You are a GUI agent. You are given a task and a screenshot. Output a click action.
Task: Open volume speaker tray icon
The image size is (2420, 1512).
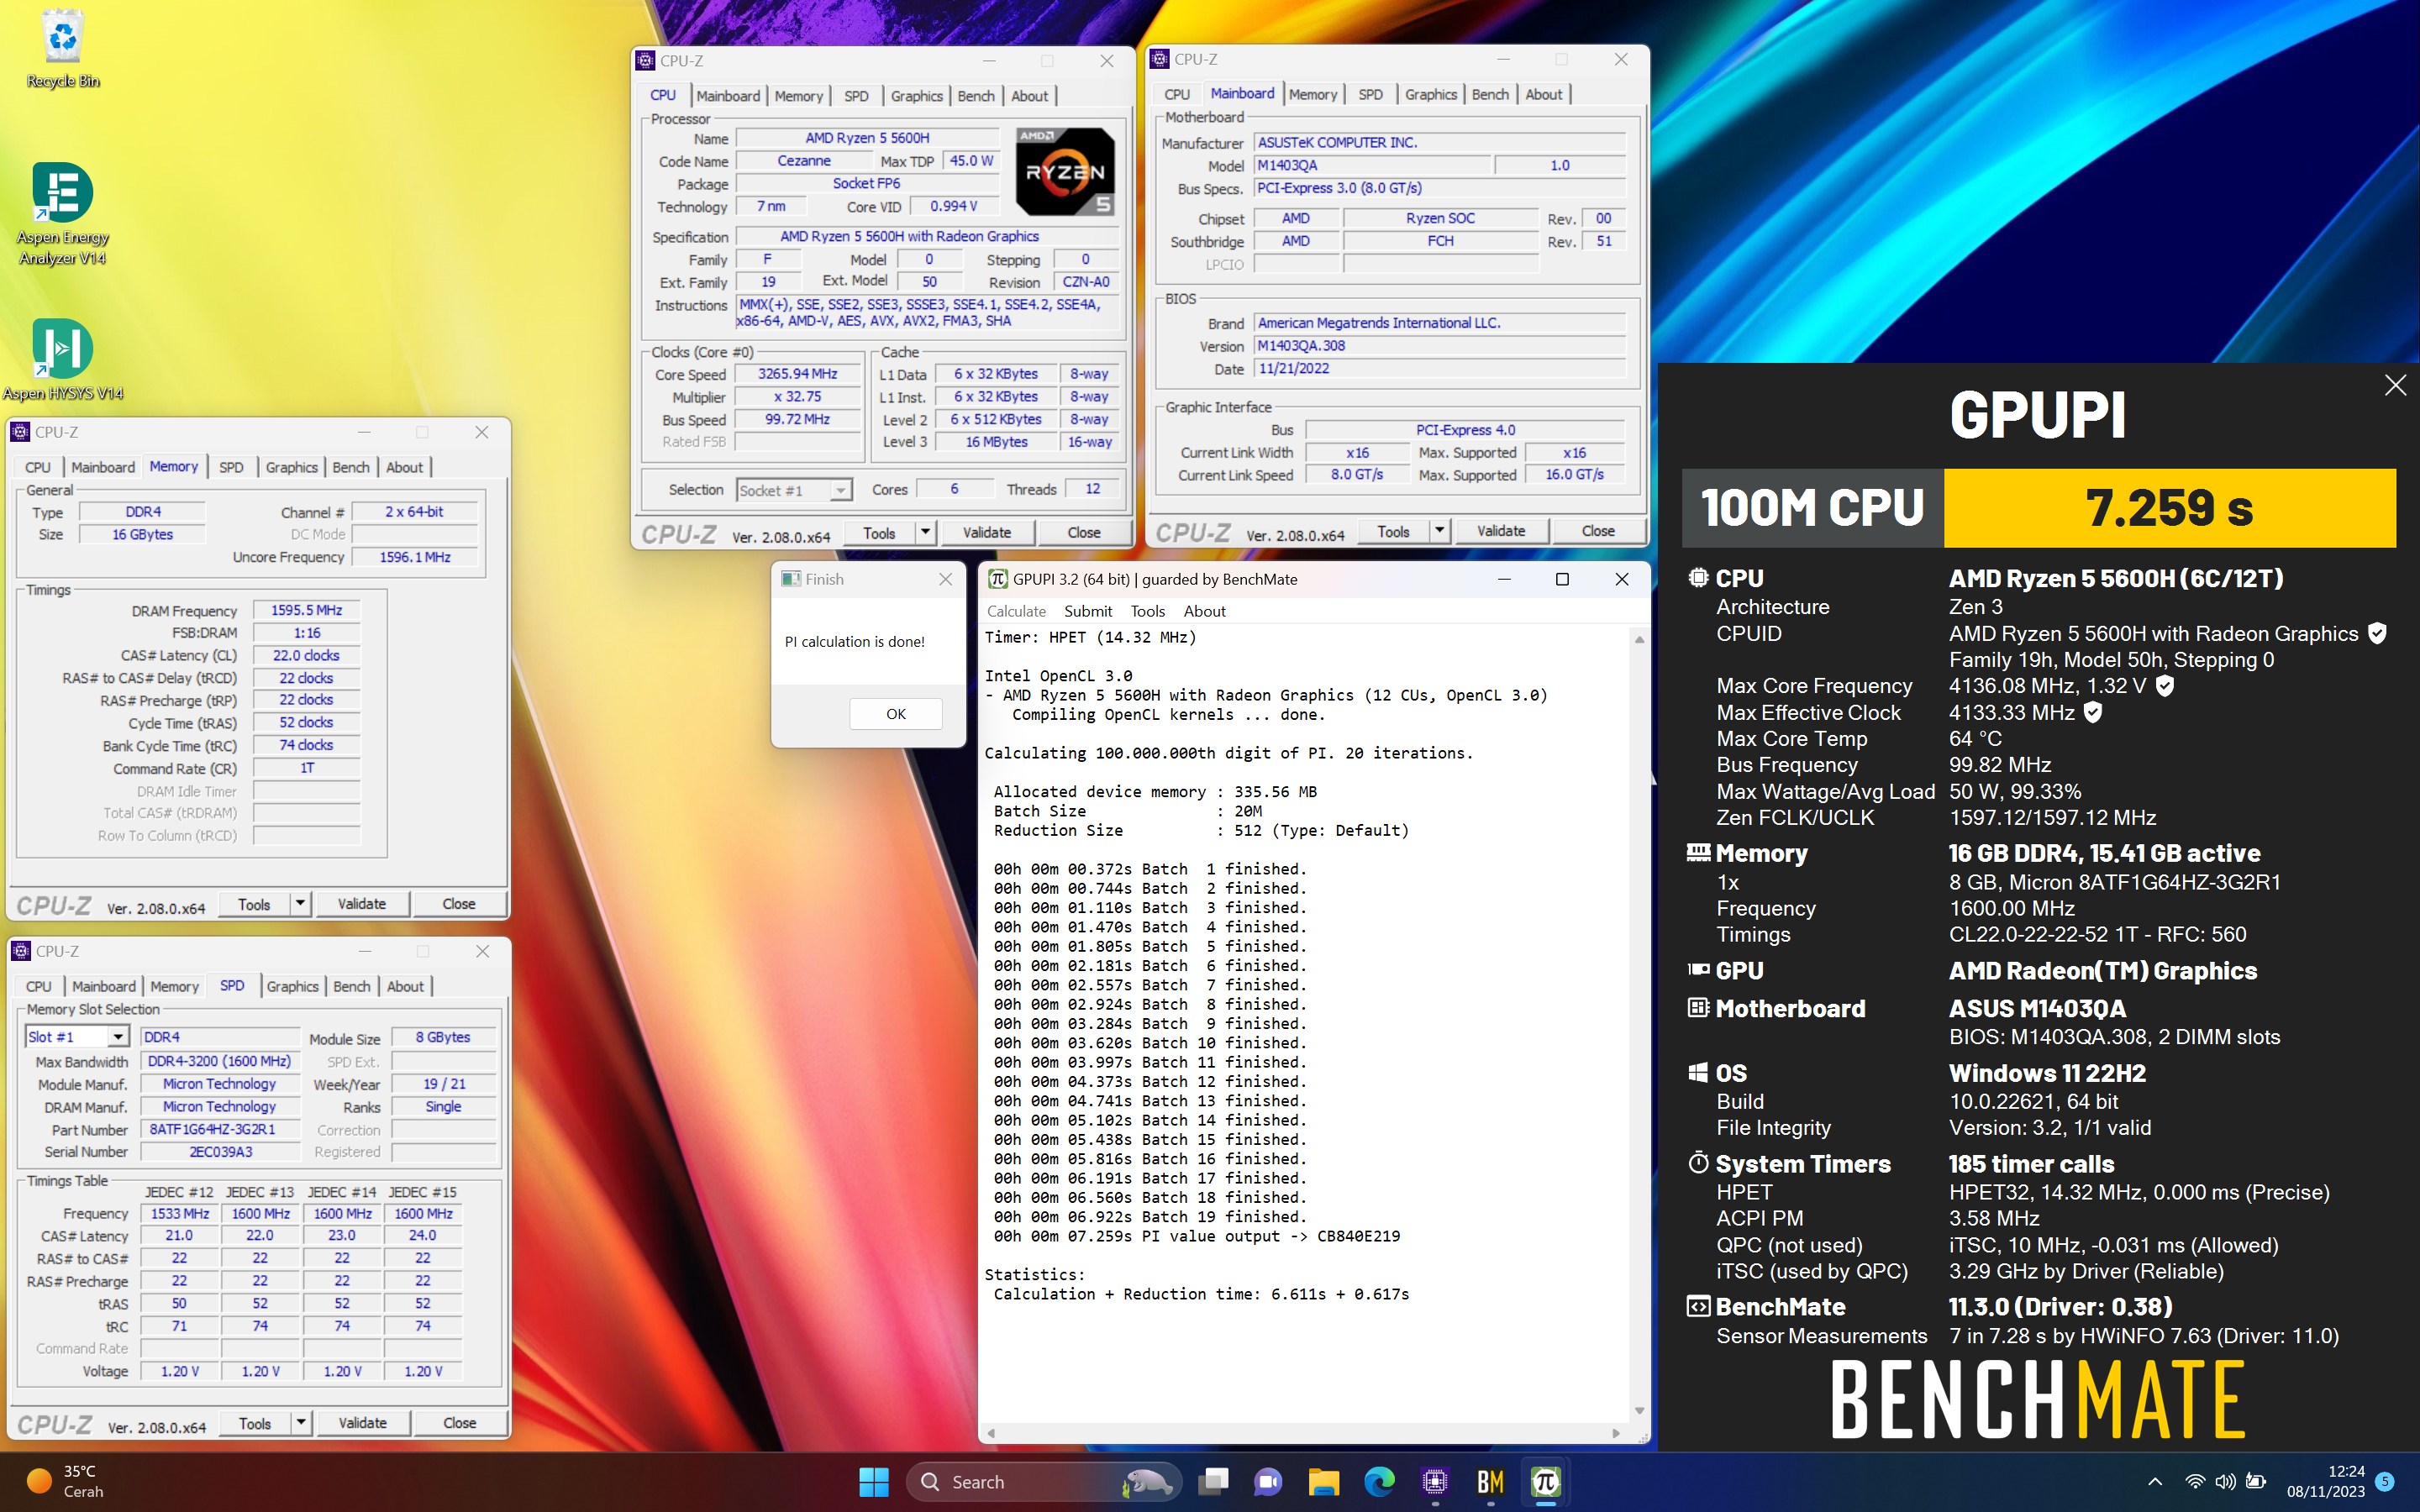click(2225, 1481)
